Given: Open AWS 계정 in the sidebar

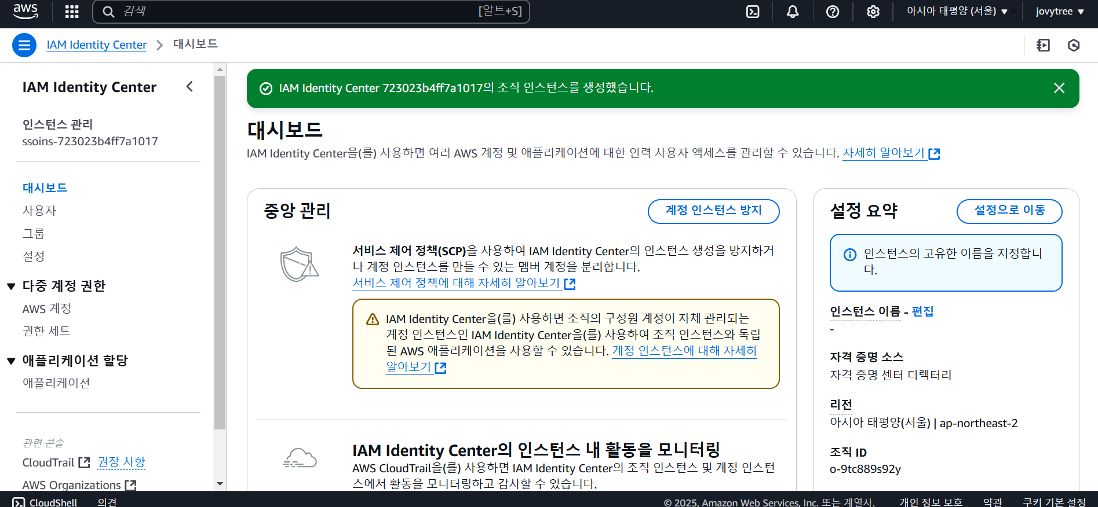Looking at the screenshot, I should (46, 309).
